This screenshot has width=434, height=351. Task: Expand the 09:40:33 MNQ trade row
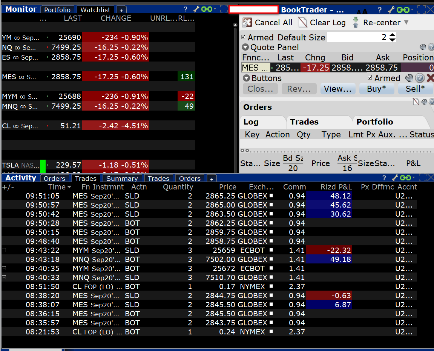click(4, 277)
